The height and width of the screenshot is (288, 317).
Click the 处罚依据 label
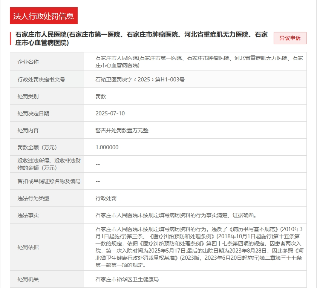pyautogui.click(x=28, y=247)
